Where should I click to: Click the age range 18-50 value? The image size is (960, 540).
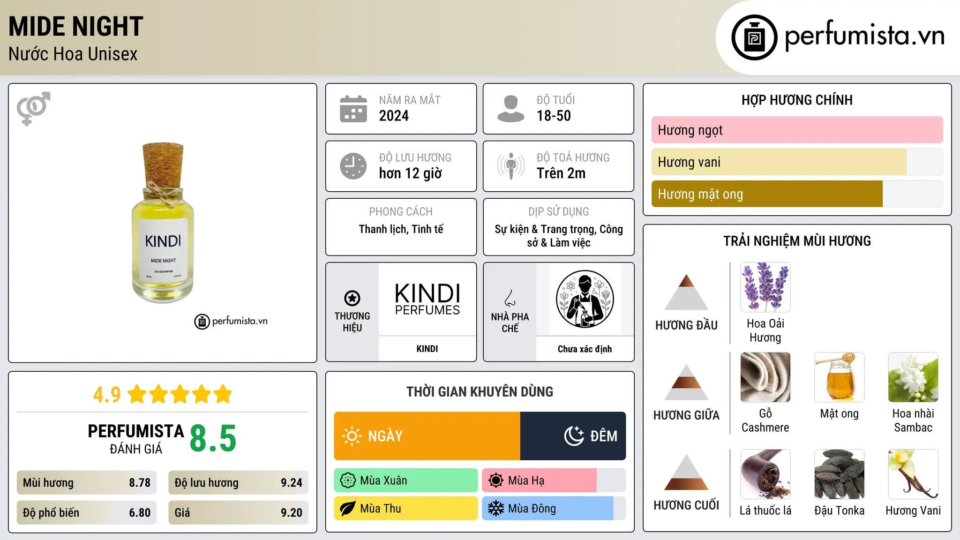[554, 116]
